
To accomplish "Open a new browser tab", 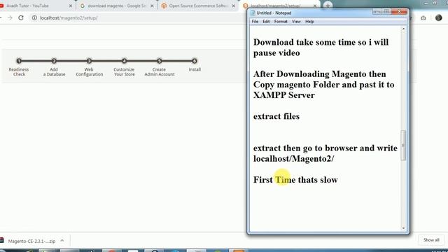I will pos(328,6).
